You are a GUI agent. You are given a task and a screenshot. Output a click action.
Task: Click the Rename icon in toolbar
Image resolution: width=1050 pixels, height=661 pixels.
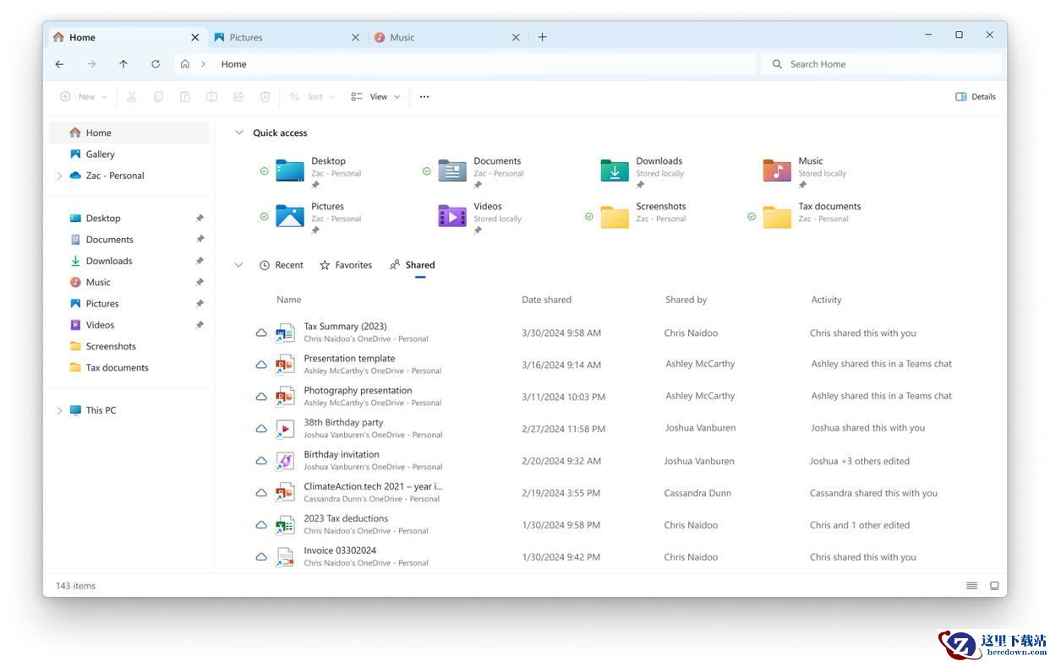coord(212,96)
